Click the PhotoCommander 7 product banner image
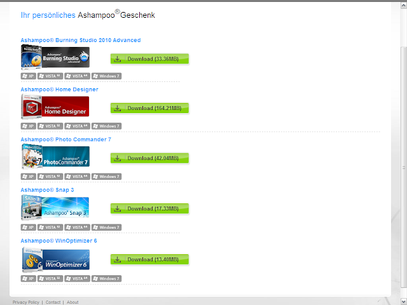This screenshot has height=305, width=407. 55,156
